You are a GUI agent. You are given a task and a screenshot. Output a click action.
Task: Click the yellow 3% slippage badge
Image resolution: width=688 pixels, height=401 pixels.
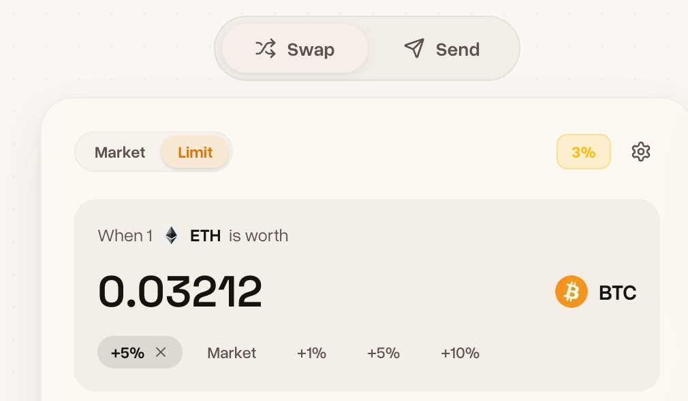[583, 152]
